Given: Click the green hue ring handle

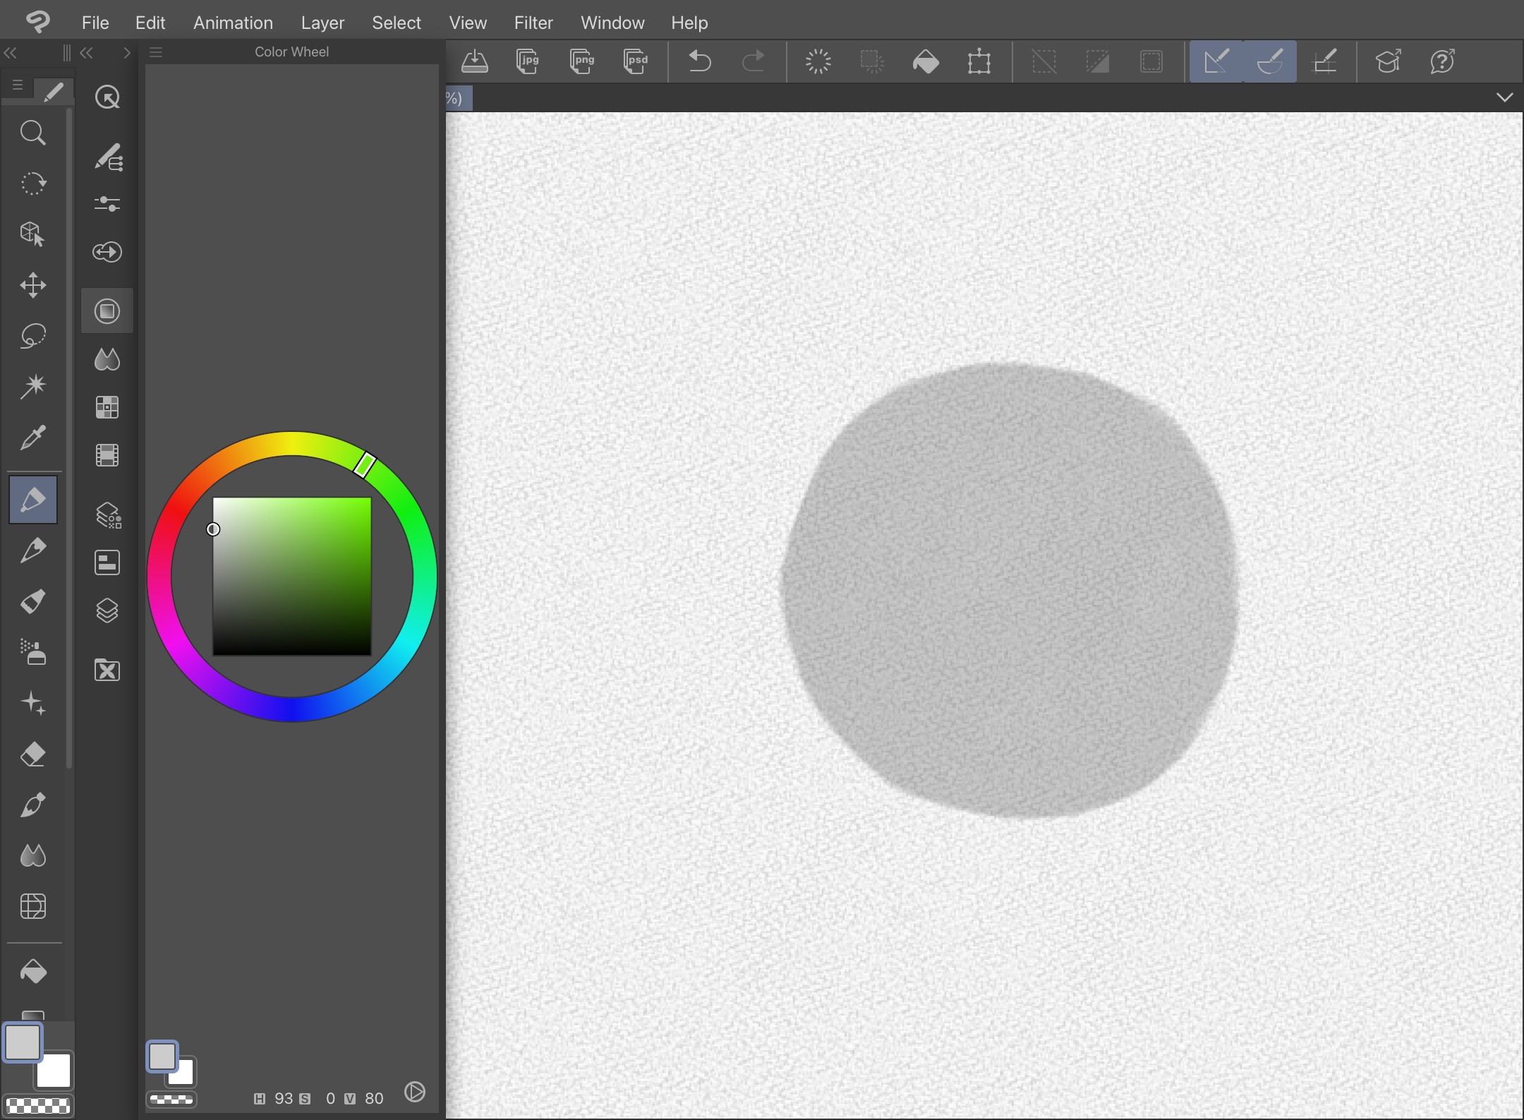Looking at the screenshot, I should coord(364,464).
